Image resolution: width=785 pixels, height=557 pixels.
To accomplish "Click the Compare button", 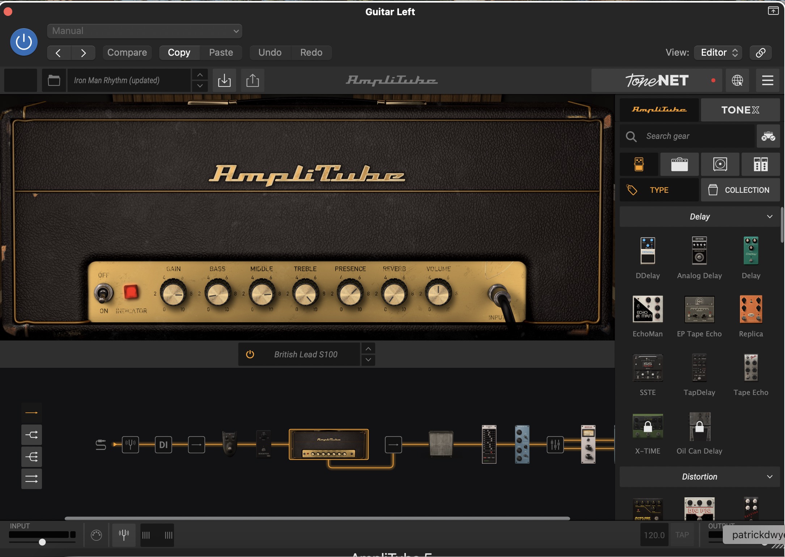I will pyautogui.click(x=127, y=53).
